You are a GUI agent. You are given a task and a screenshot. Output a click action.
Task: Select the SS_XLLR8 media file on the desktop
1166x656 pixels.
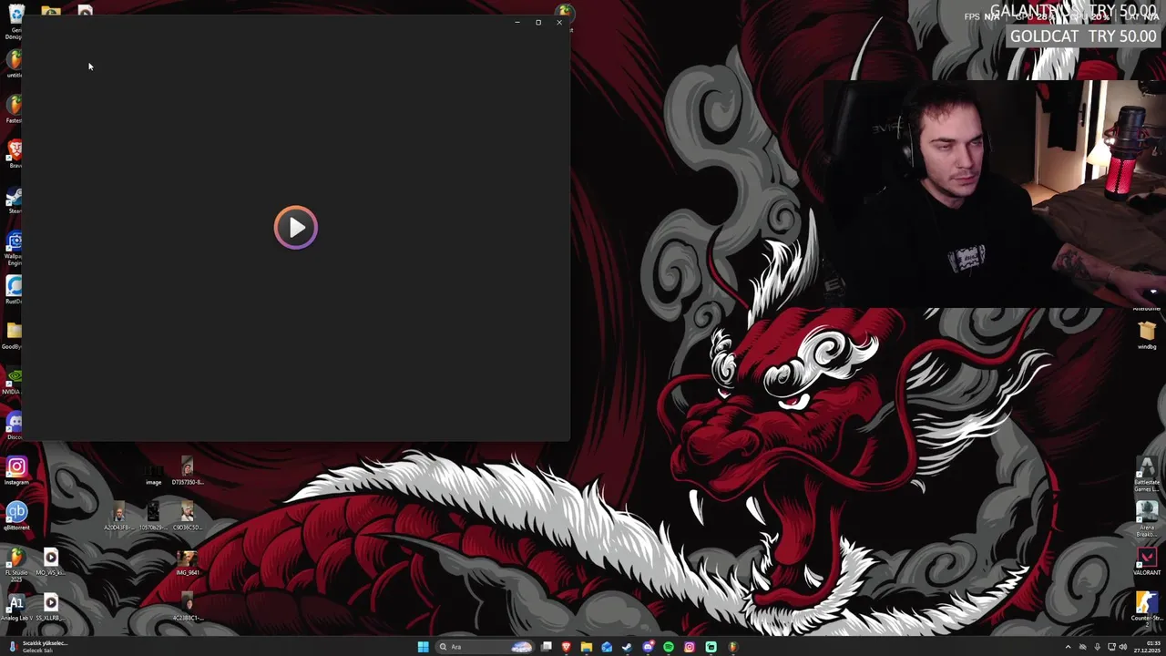[51, 607]
